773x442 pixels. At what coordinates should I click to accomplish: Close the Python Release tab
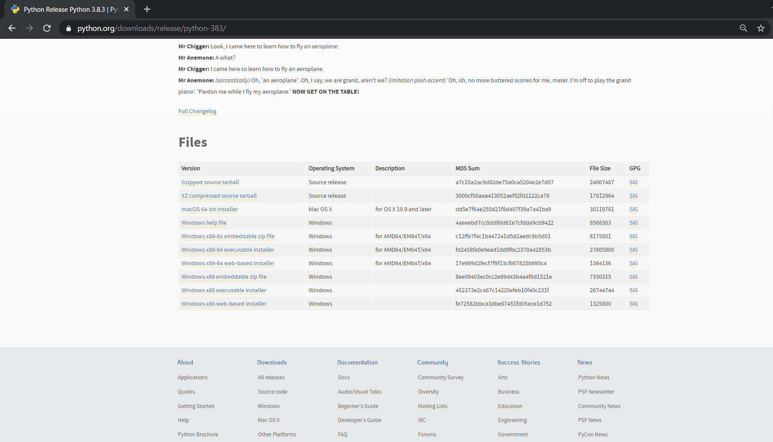pos(126,9)
